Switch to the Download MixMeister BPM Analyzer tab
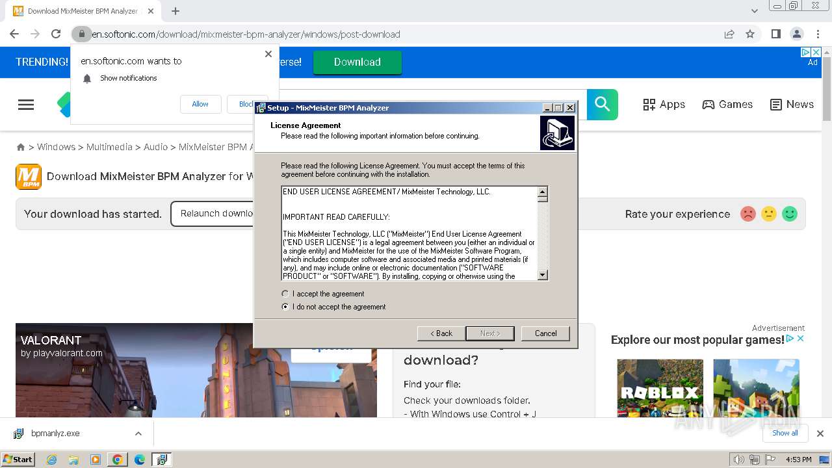832x468 pixels. (x=83, y=11)
